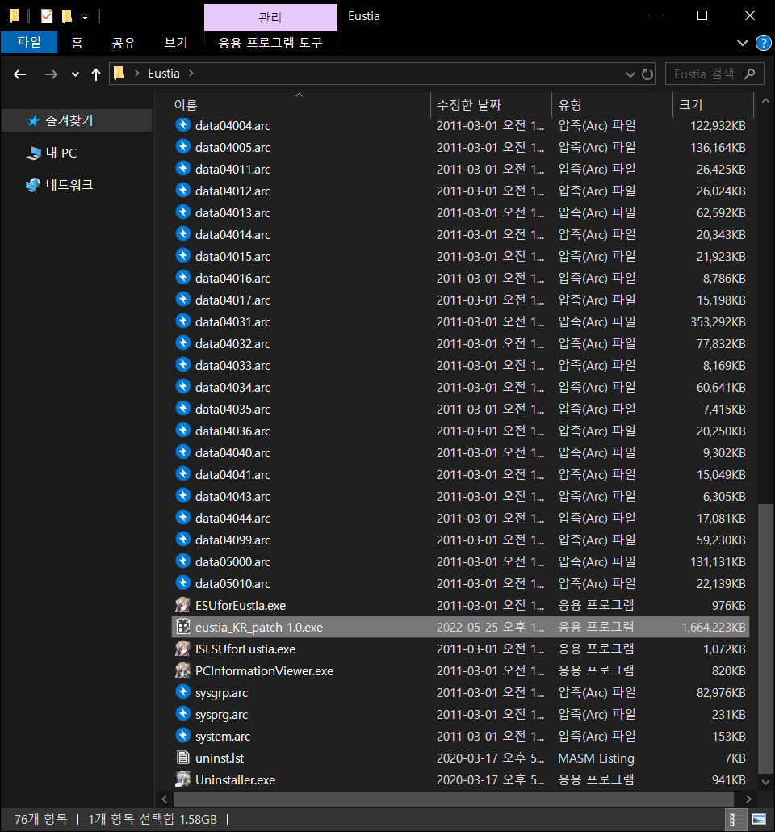
Task: Sort by the 이름 column header
Action: (300, 104)
